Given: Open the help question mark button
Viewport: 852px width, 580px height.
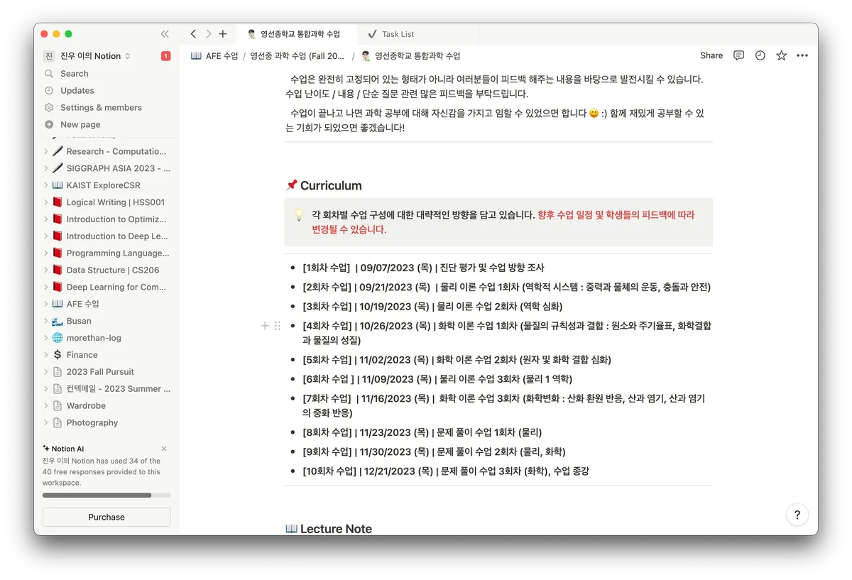Looking at the screenshot, I should tap(797, 515).
